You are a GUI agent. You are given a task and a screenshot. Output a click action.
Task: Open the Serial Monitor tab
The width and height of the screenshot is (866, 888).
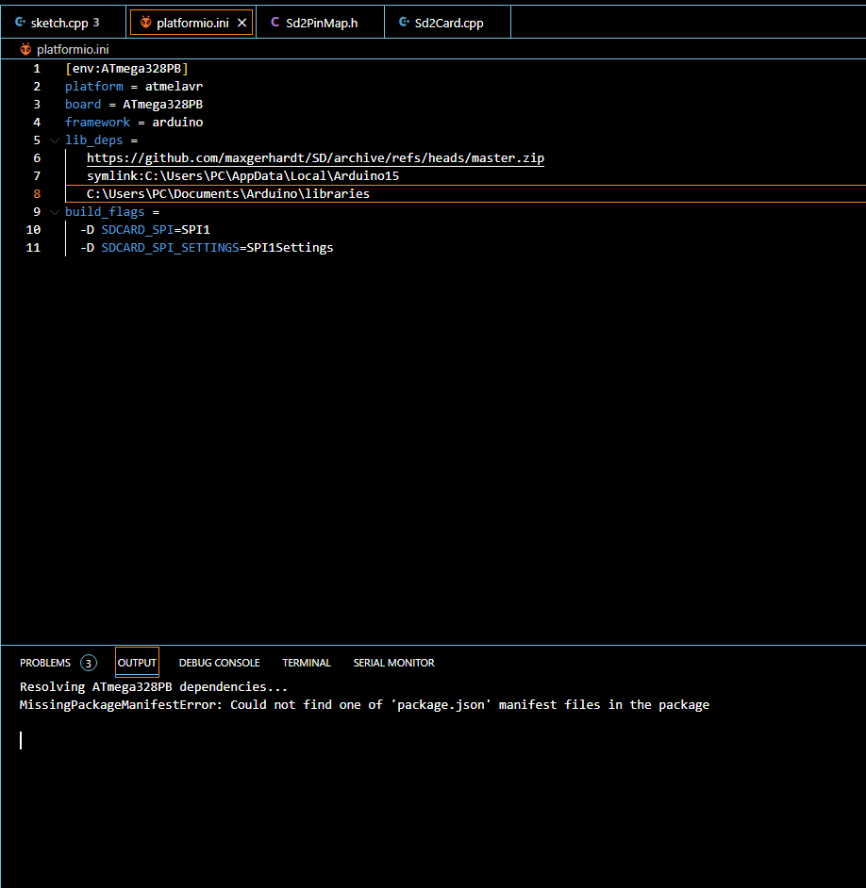(394, 663)
